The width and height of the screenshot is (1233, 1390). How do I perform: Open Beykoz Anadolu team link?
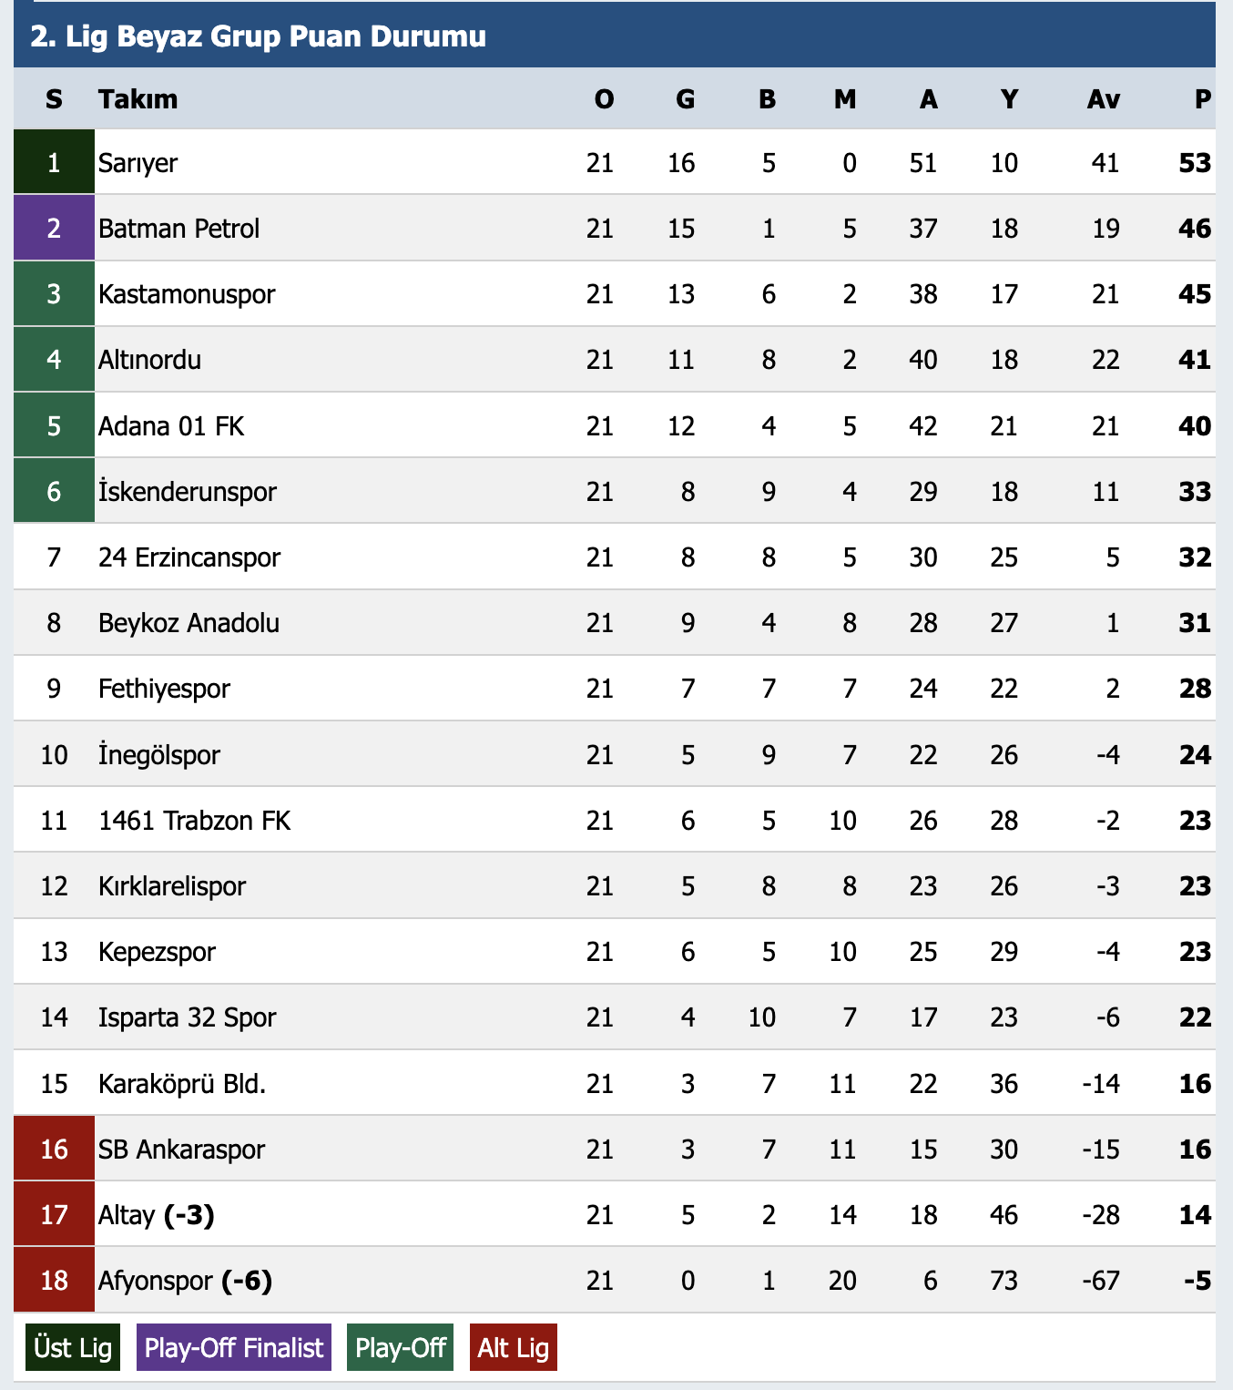(189, 623)
